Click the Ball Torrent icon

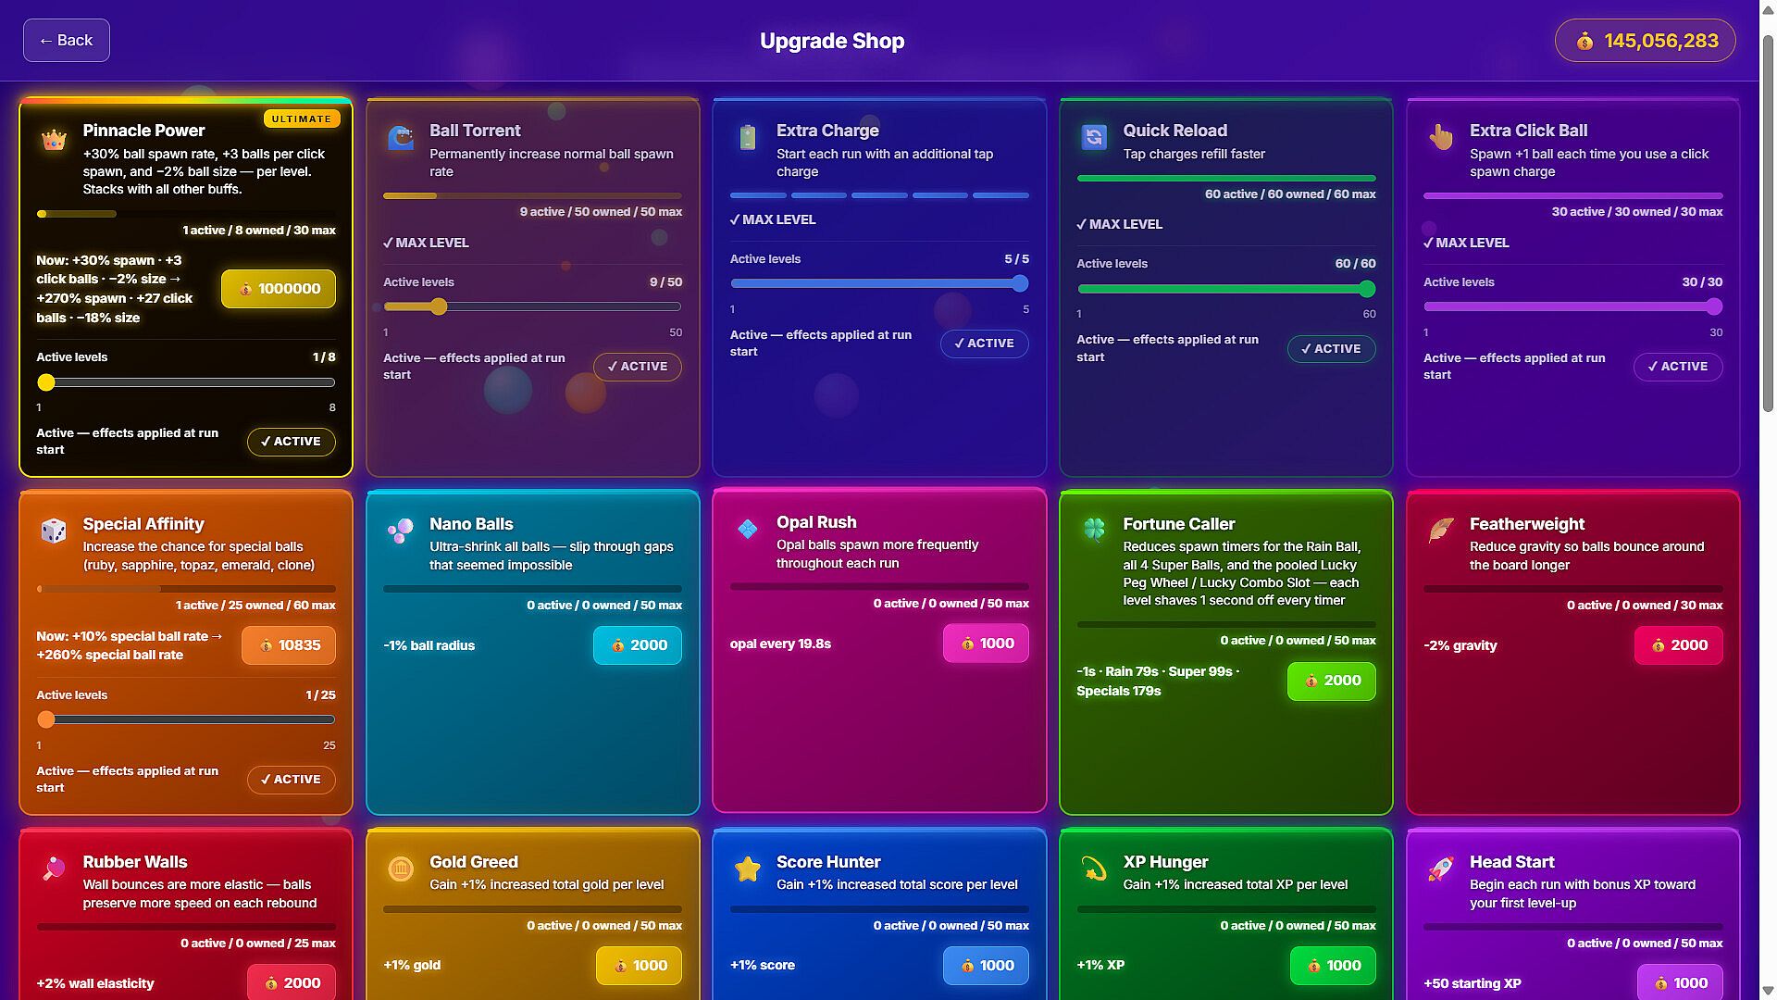click(x=401, y=139)
